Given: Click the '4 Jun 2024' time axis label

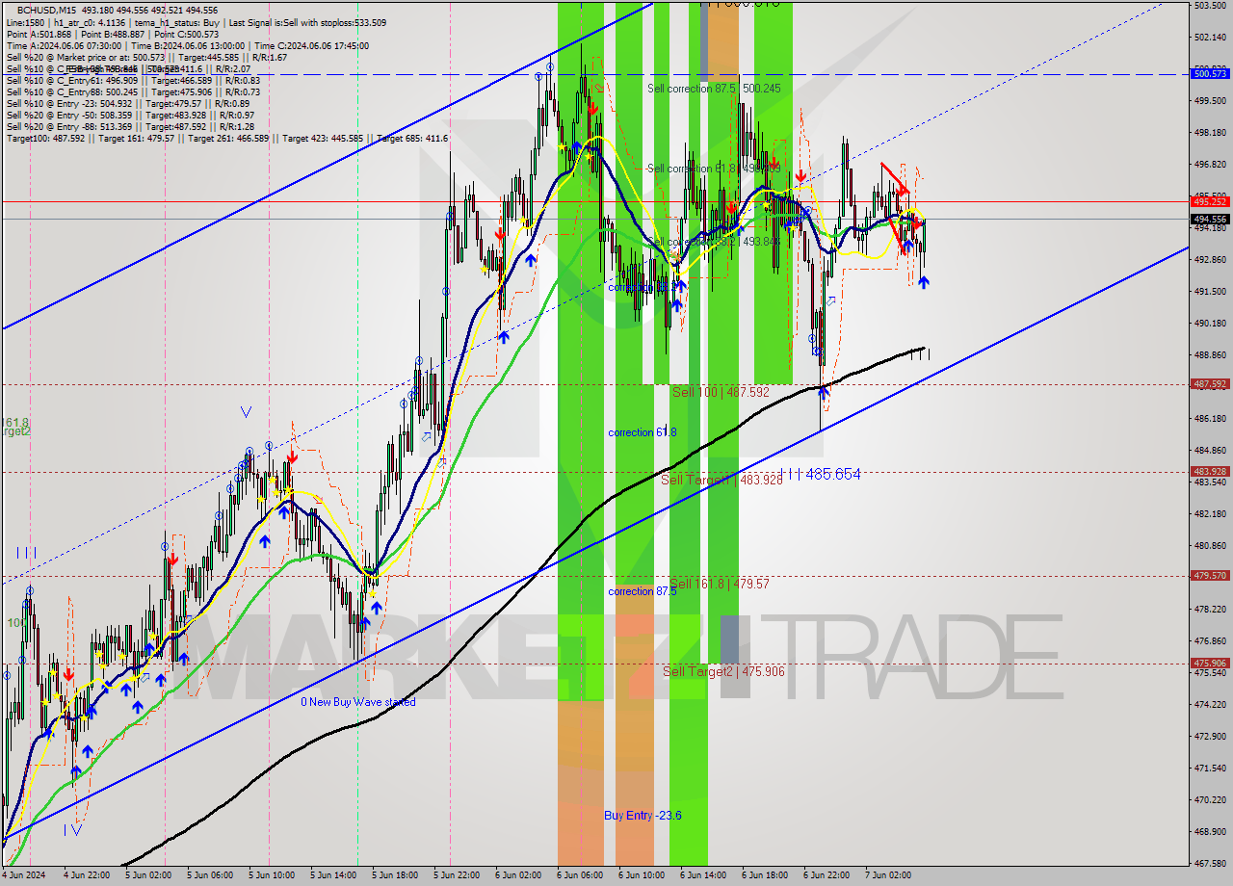Looking at the screenshot, I should click(x=26, y=874).
